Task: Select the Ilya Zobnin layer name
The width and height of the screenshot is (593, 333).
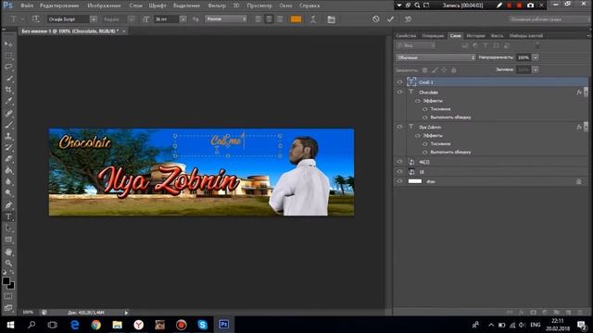Action: click(430, 128)
